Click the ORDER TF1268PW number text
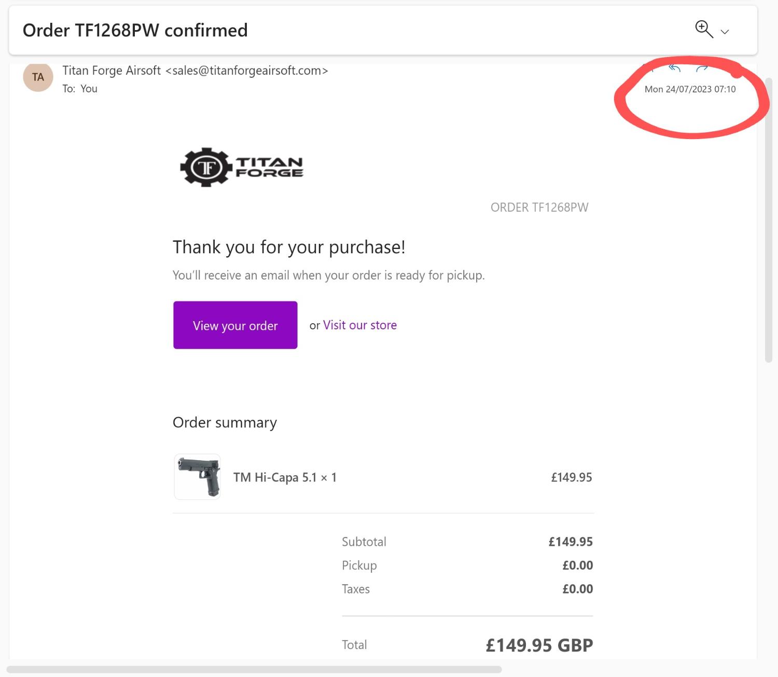Image resolution: width=778 pixels, height=677 pixels. pos(539,208)
